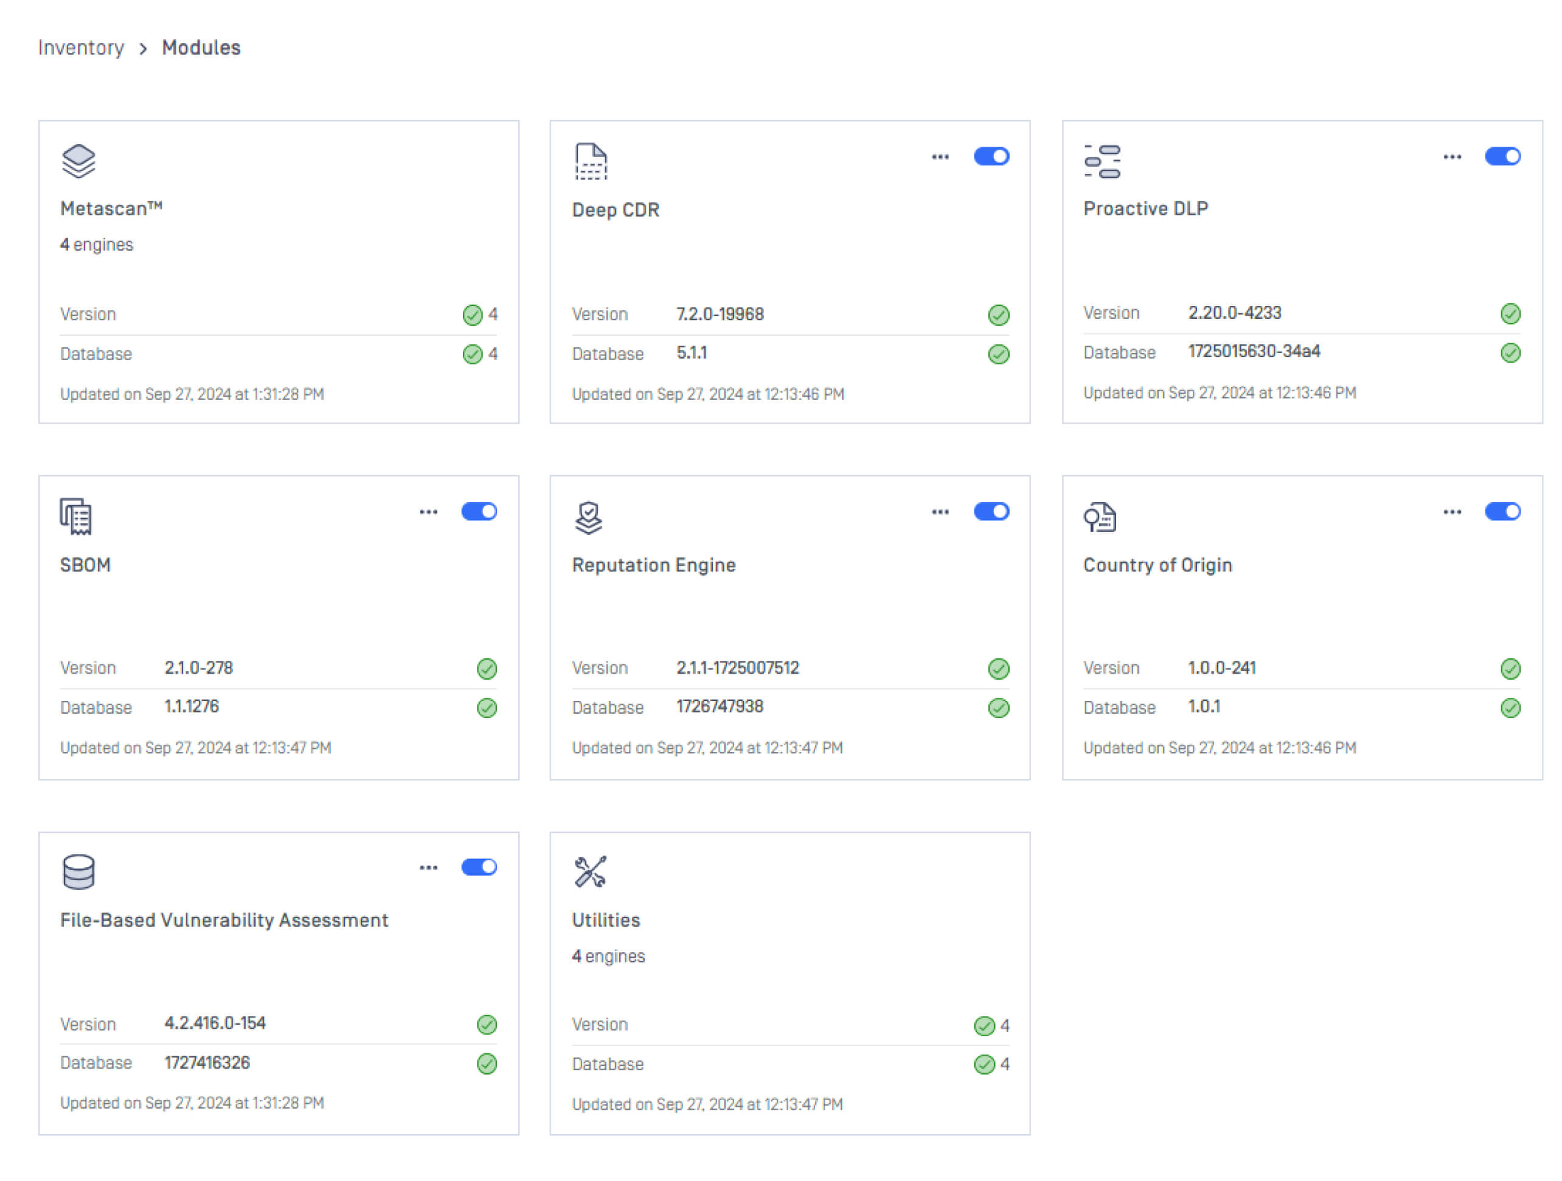
Task: Navigate to Inventory via breadcrumb
Action: 82,47
